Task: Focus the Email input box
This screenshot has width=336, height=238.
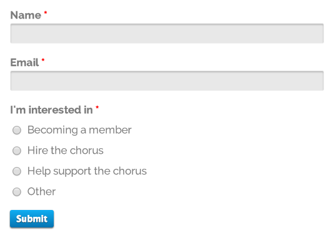Action: (167, 80)
